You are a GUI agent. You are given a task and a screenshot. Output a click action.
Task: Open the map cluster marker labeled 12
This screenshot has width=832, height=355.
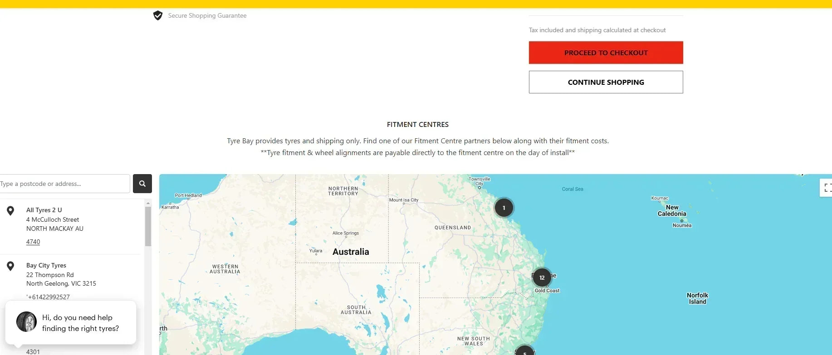pos(542,277)
